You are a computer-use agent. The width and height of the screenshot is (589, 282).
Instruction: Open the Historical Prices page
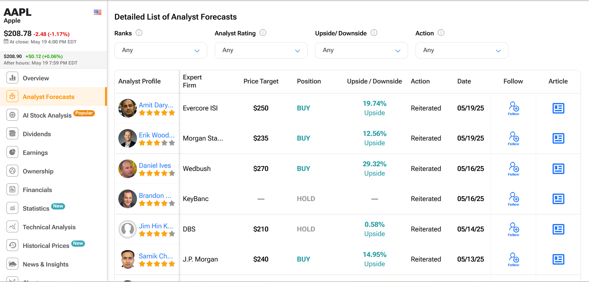pos(46,246)
